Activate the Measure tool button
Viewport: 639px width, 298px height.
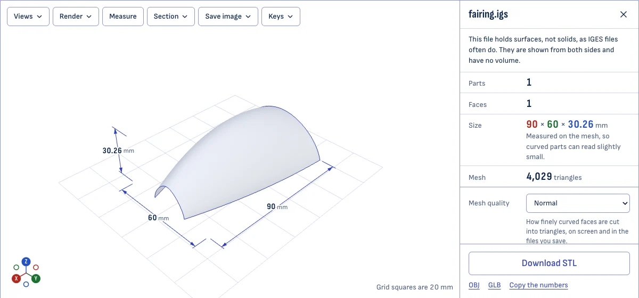coord(123,16)
